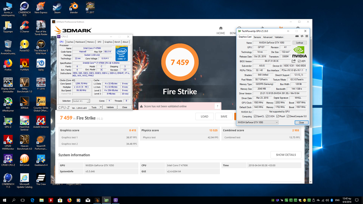Click the Microsoft Edge taskbar icon
363x204 pixels.
[x=32, y=200]
